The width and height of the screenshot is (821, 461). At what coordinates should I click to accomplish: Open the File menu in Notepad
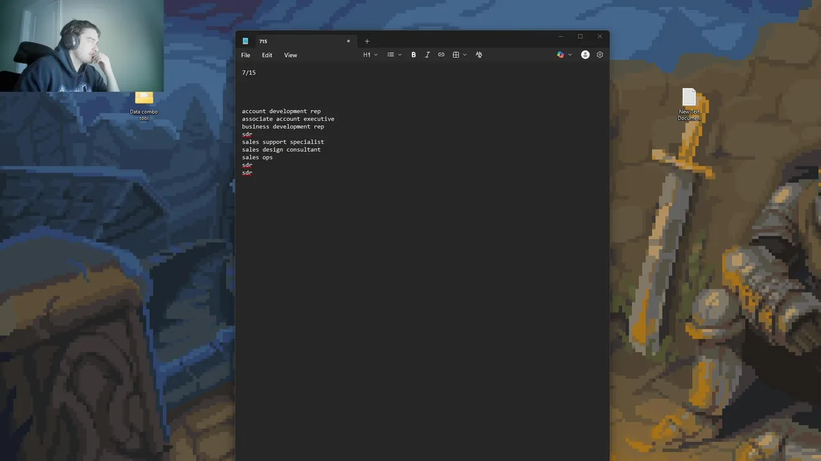click(x=246, y=55)
